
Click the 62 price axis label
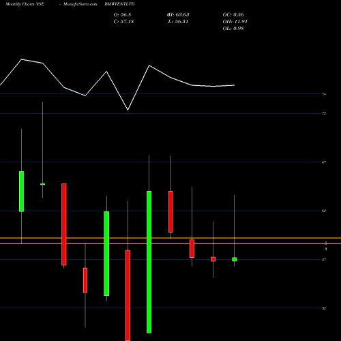click(x=324, y=211)
